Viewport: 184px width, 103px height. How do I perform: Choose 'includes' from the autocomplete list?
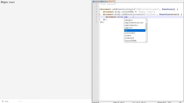[135, 33]
